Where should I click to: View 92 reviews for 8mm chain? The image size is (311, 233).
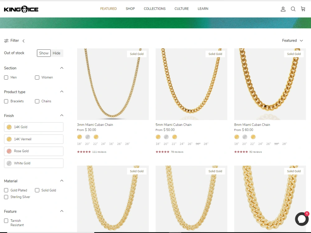pyautogui.click(x=255, y=152)
